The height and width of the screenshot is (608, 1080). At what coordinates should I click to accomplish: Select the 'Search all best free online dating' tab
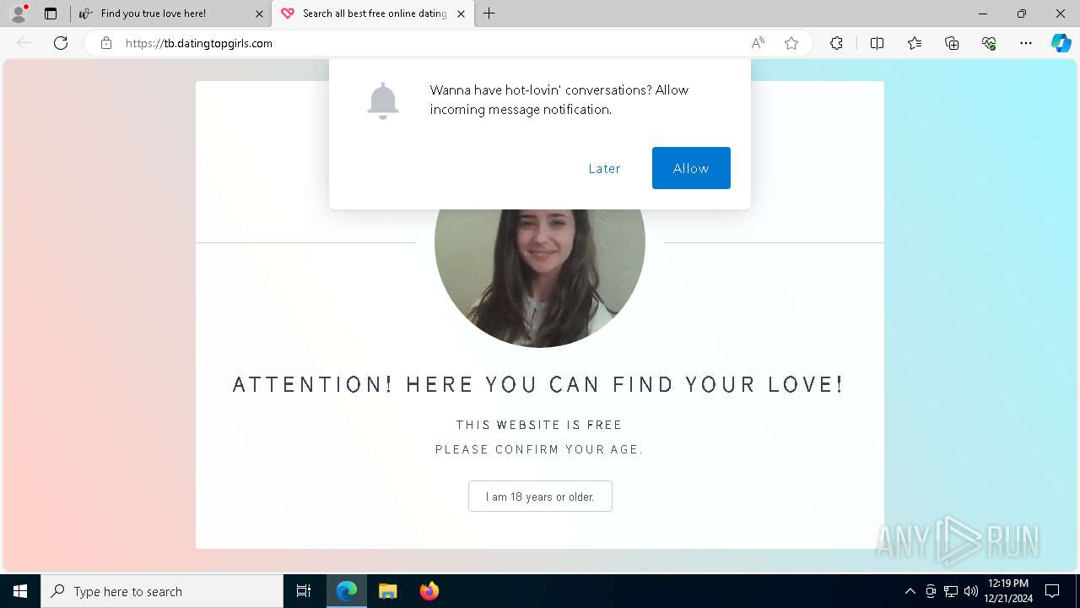[x=375, y=14]
